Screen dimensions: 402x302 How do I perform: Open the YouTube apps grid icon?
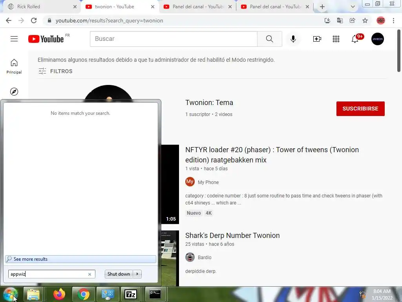[336, 39]
